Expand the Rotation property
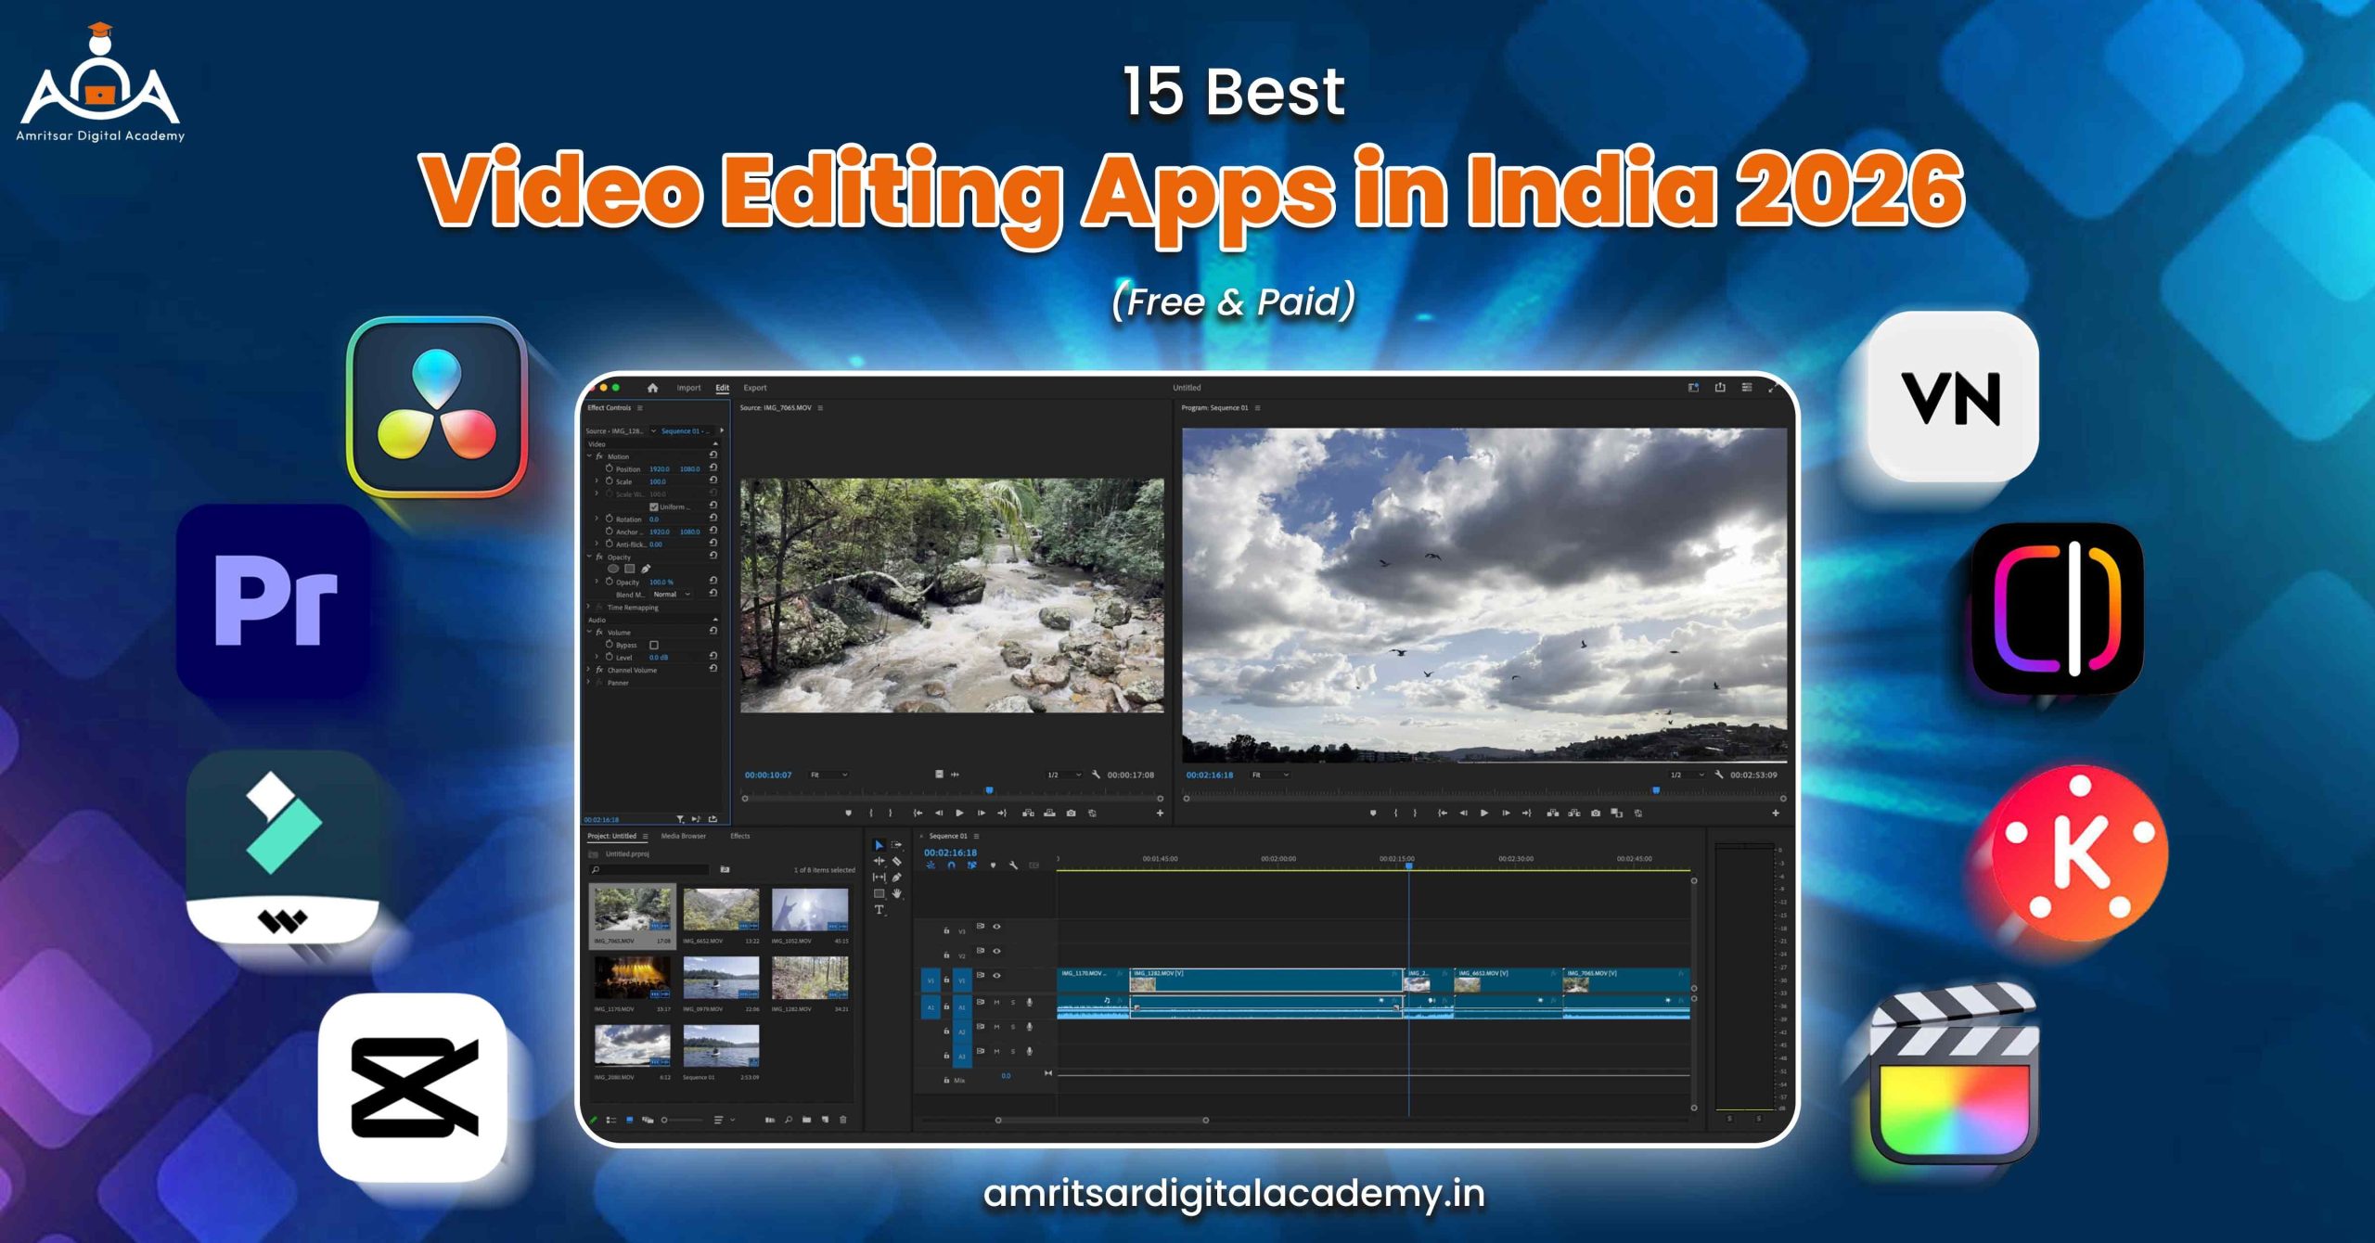 [x=597, y=519]
